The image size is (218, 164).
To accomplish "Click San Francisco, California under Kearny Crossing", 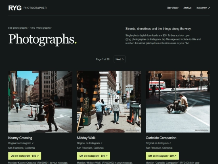I will point(21,148).
